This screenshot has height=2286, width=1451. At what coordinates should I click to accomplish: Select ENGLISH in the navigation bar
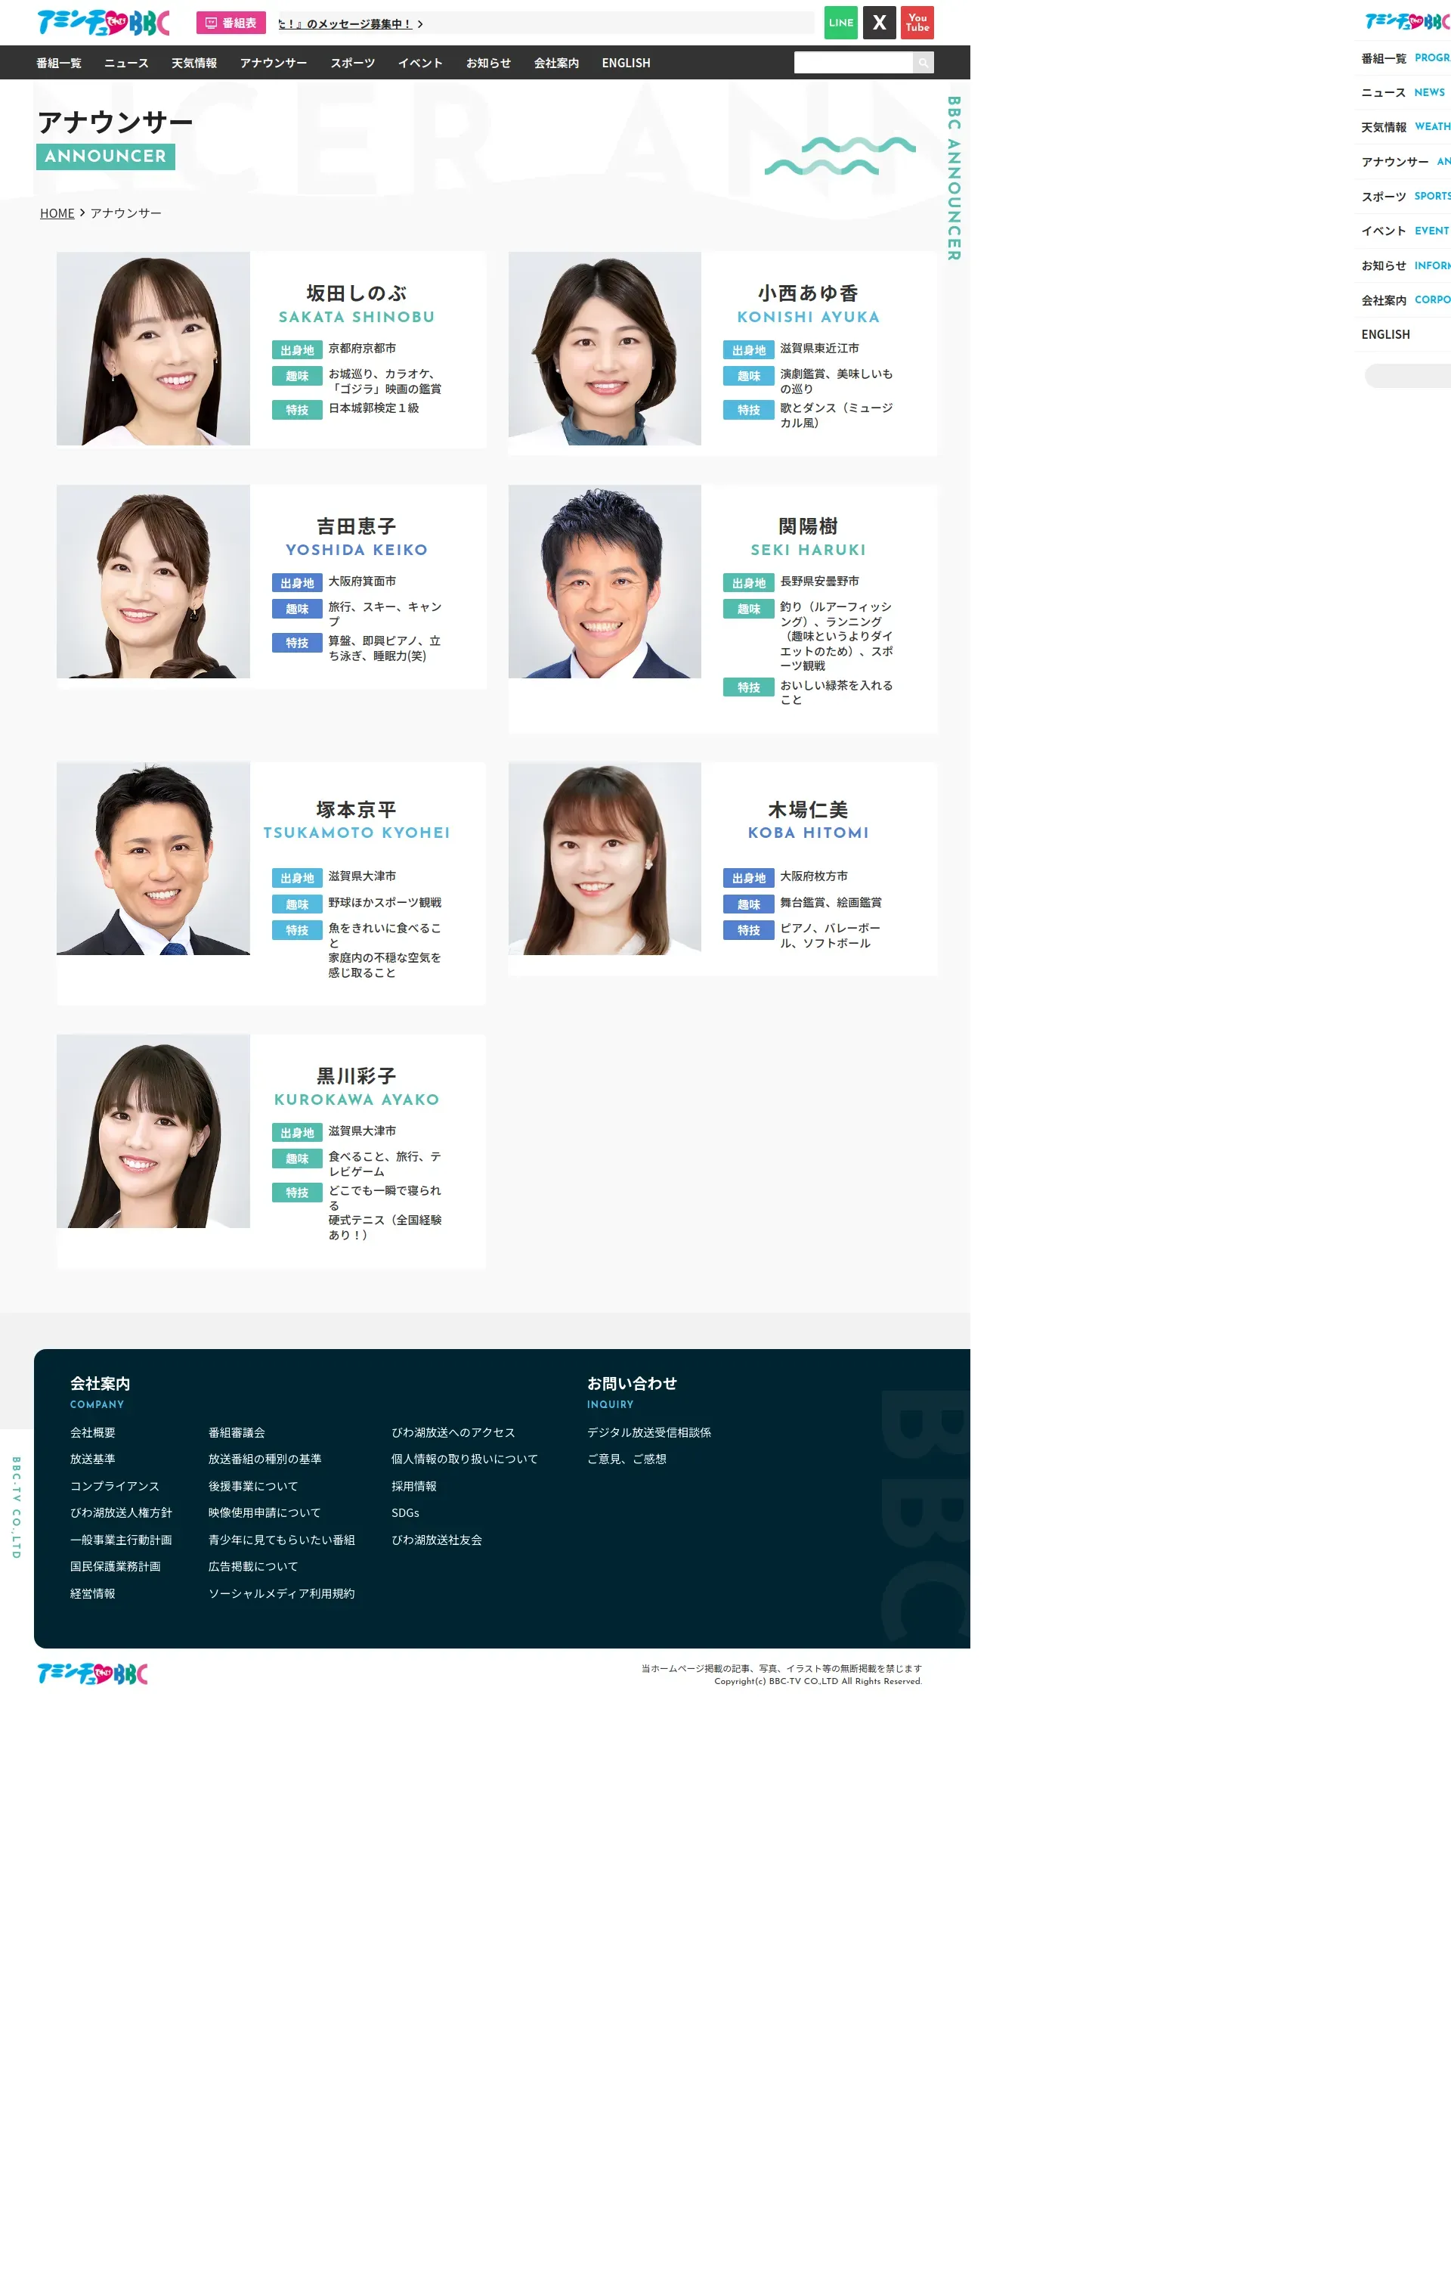pos(626,63)
